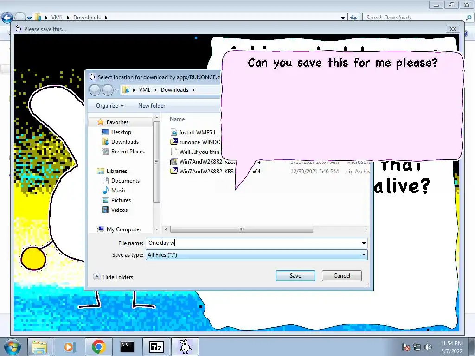
Task: Click the file list scroll left arrow
Action: tap(166, 229)
